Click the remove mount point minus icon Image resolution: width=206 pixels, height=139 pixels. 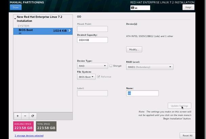click(x=25, y=116)
